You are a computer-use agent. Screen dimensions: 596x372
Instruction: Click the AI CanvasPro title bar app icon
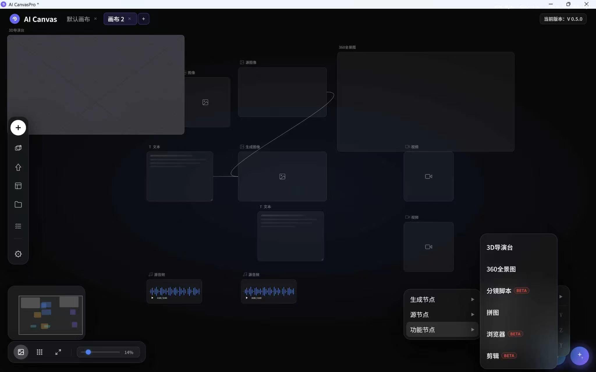click(x=3, y=4)
